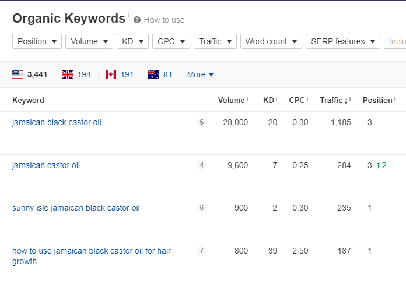Open how to use jamaican black castor oil link
The image size is (406, 281).
92,256
